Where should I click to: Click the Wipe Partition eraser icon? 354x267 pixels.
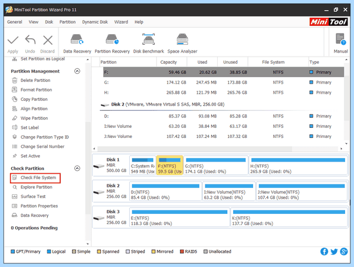click(14, 118)
